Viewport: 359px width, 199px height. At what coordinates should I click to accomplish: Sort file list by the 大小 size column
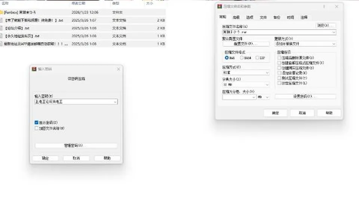point(150,3)
